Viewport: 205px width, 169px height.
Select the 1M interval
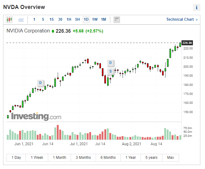pyautogui.click(x=103, y=19)
